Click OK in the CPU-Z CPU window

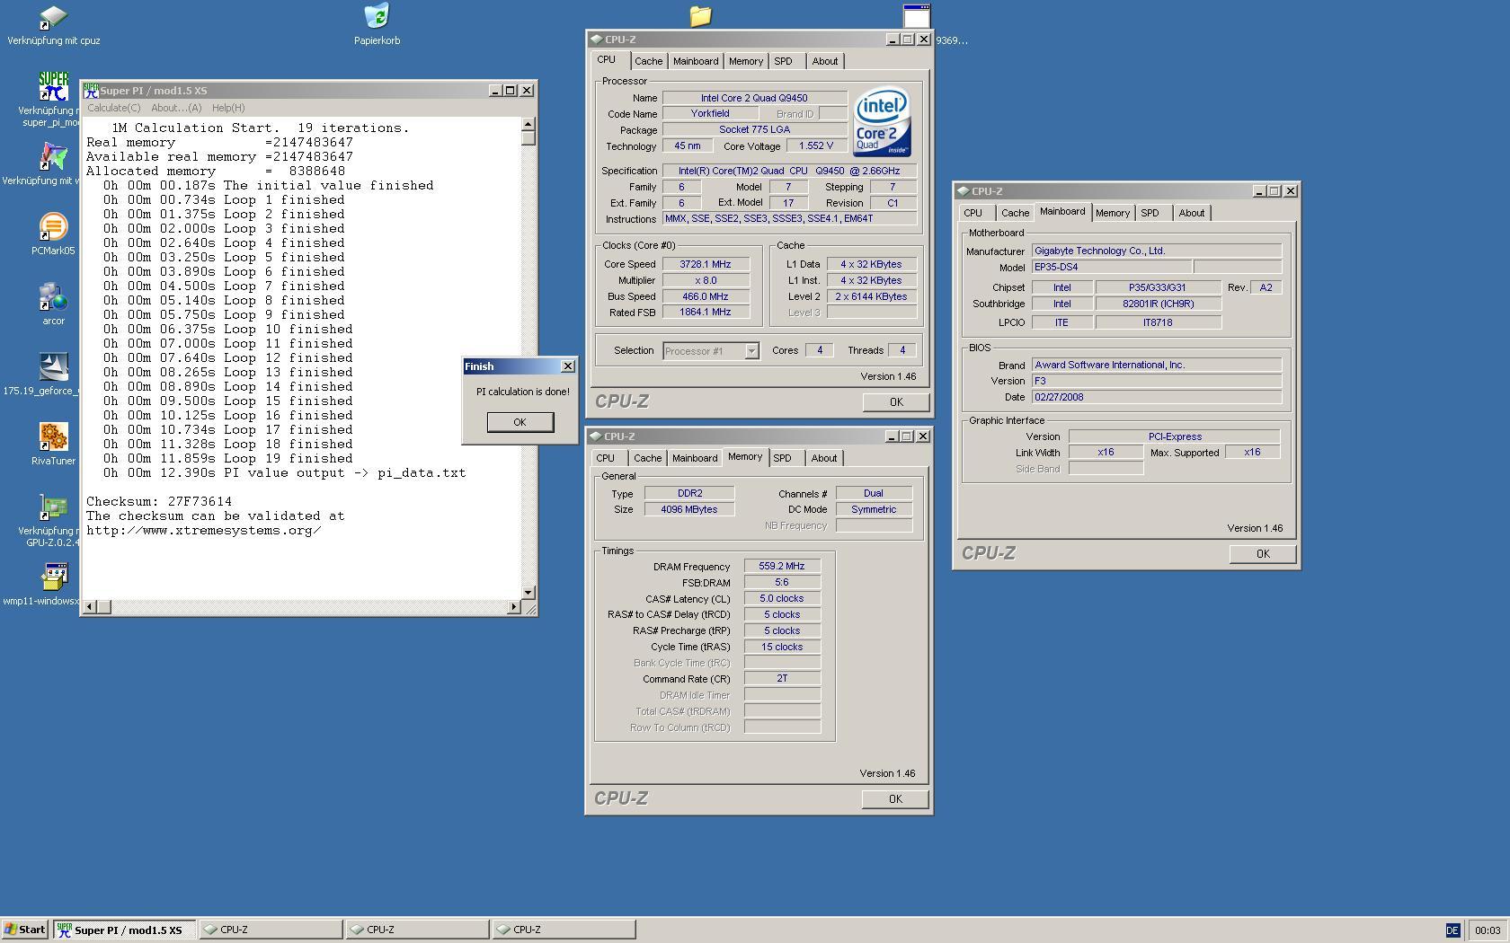(x=896, y=402)
